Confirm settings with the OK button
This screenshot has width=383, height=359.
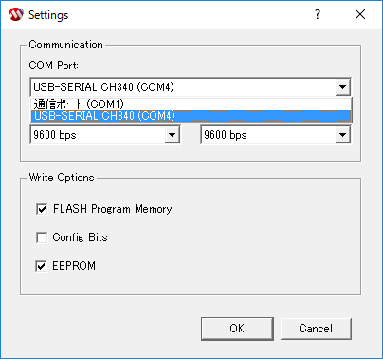coord(237,329)
